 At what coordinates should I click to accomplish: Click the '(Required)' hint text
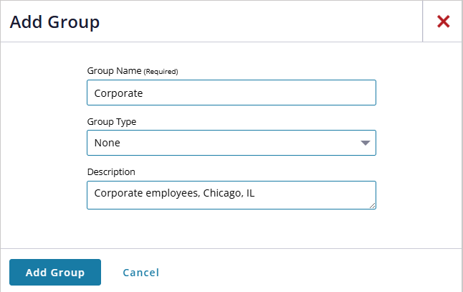[161, 72]
